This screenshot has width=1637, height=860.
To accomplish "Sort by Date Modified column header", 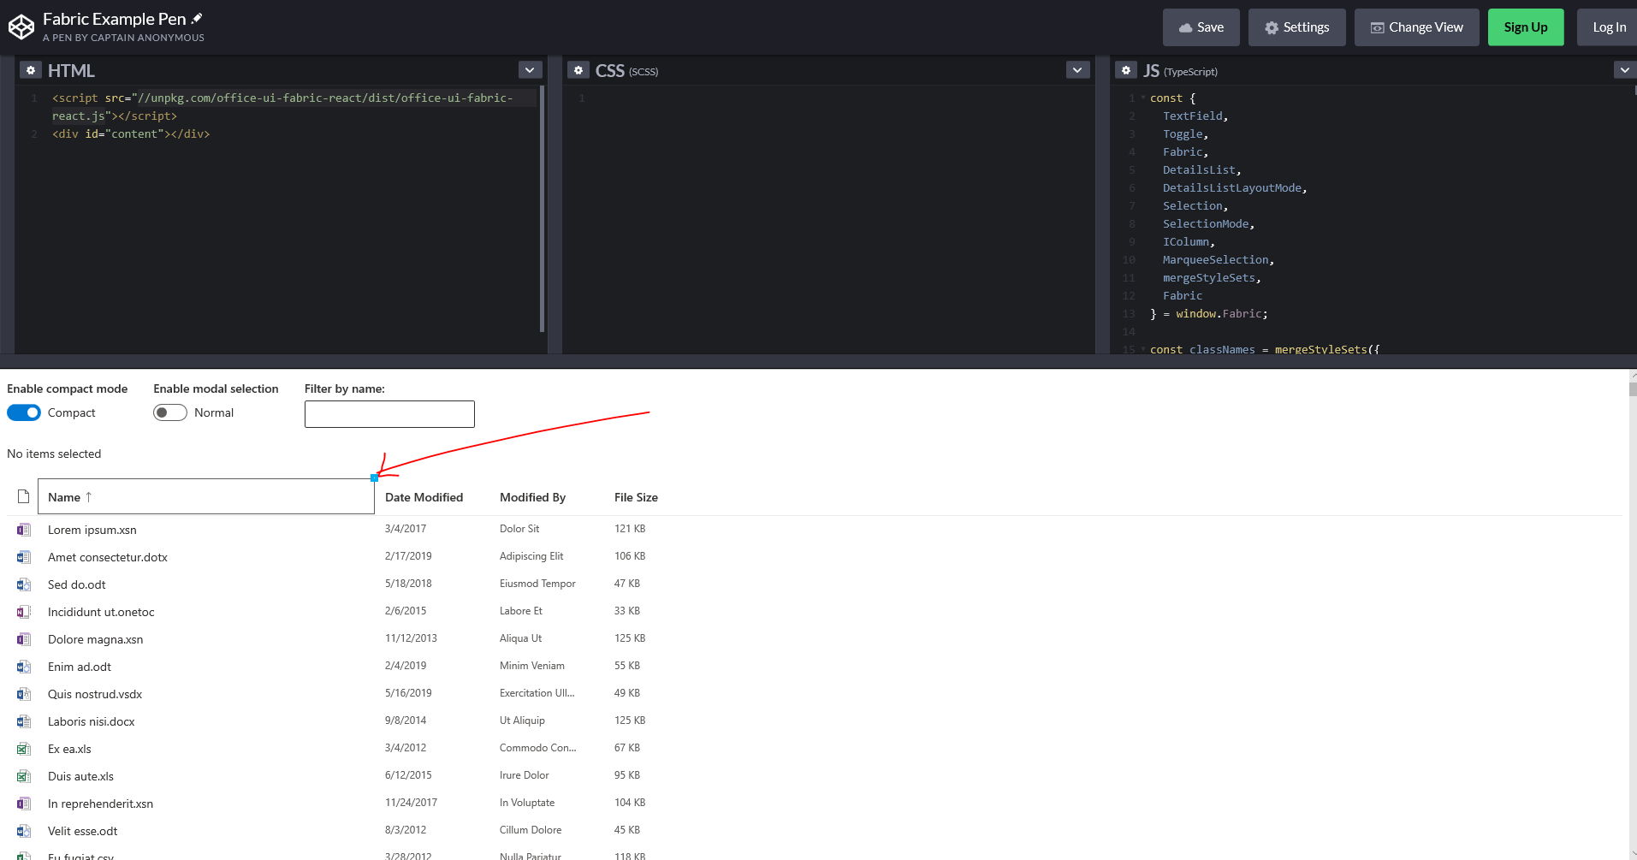I will [424, 497].
